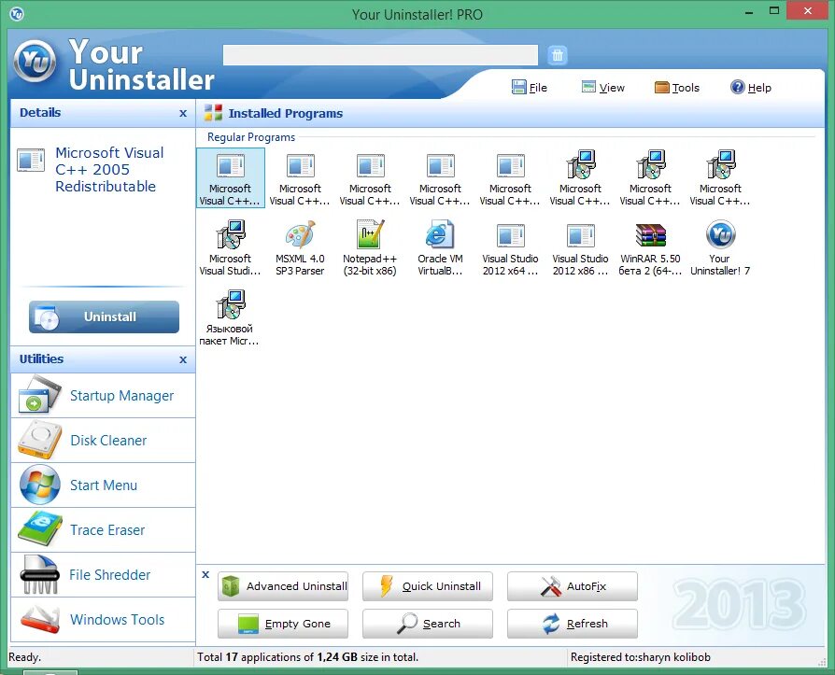Click the Installed Programs header
This screenshot has width=835, height=675.
point(286,113)
